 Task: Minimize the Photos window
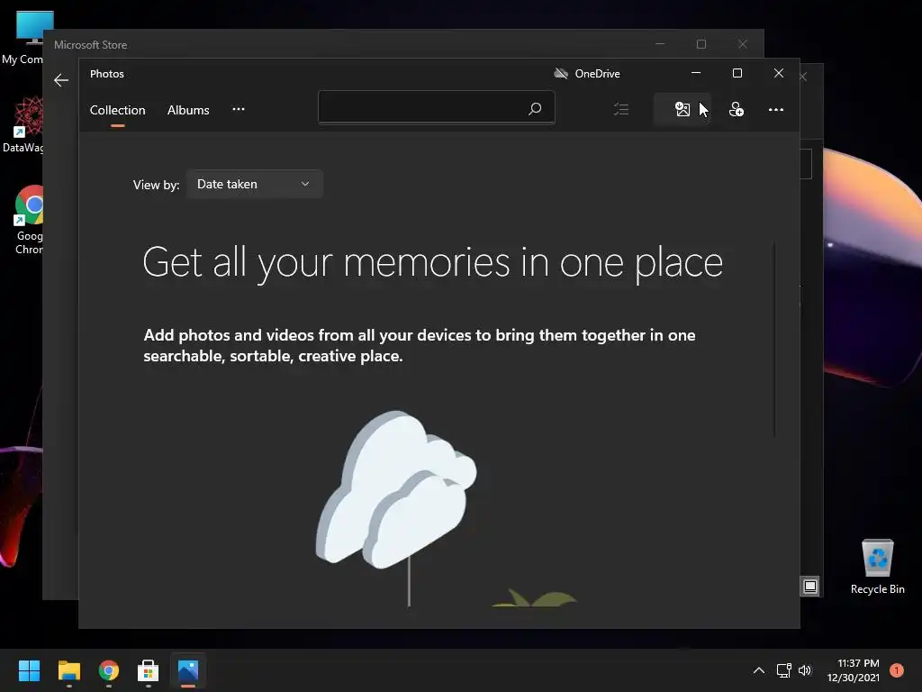[696, 73]
